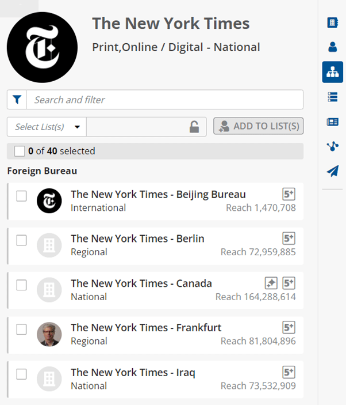Viewport: 346px width, 405px height.
Task: Click the 0 of 40 selected text
Action: [x=61, y=151]
